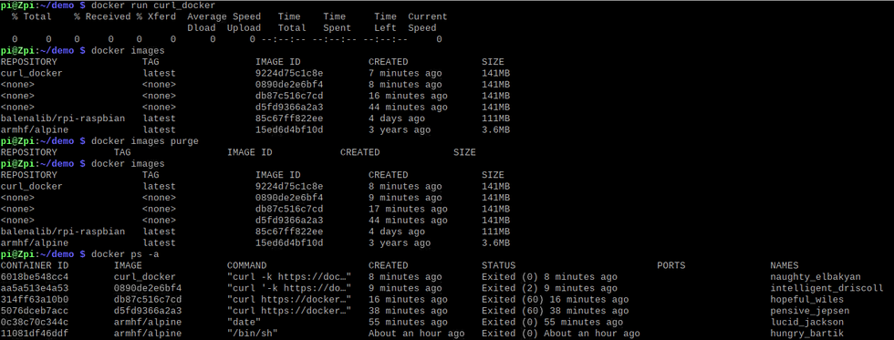Click status 'Exited (0) About an hour ago'
894x340 pixels.
click(x=561, y=334)
